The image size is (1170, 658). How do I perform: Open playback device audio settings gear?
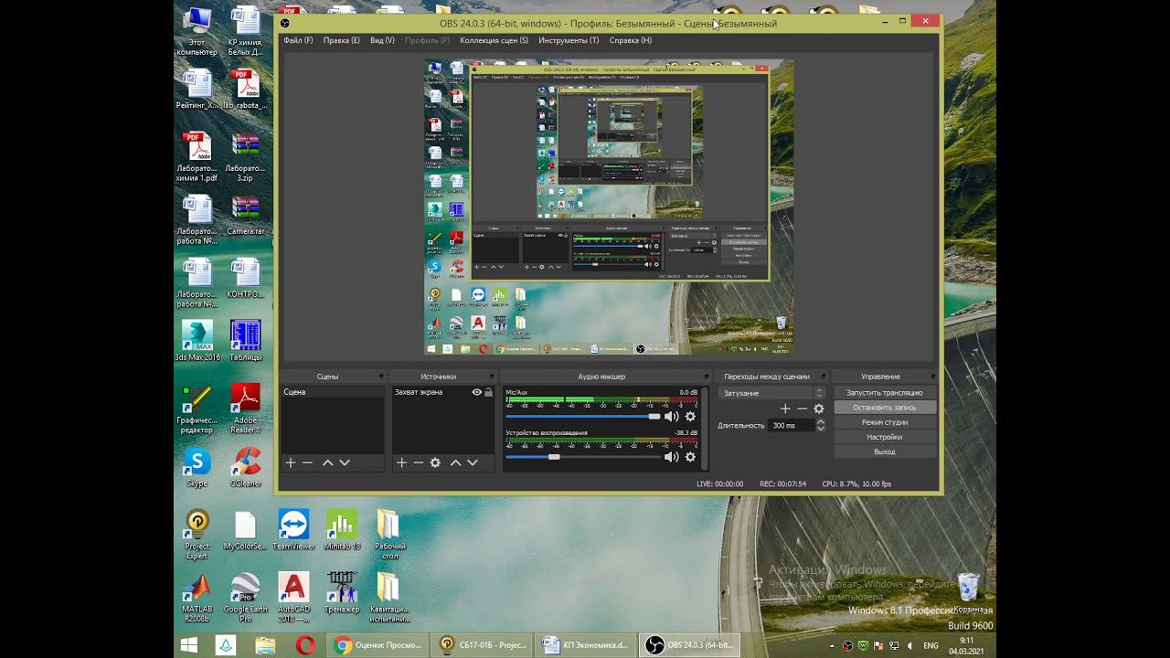(x=690, y=457)
